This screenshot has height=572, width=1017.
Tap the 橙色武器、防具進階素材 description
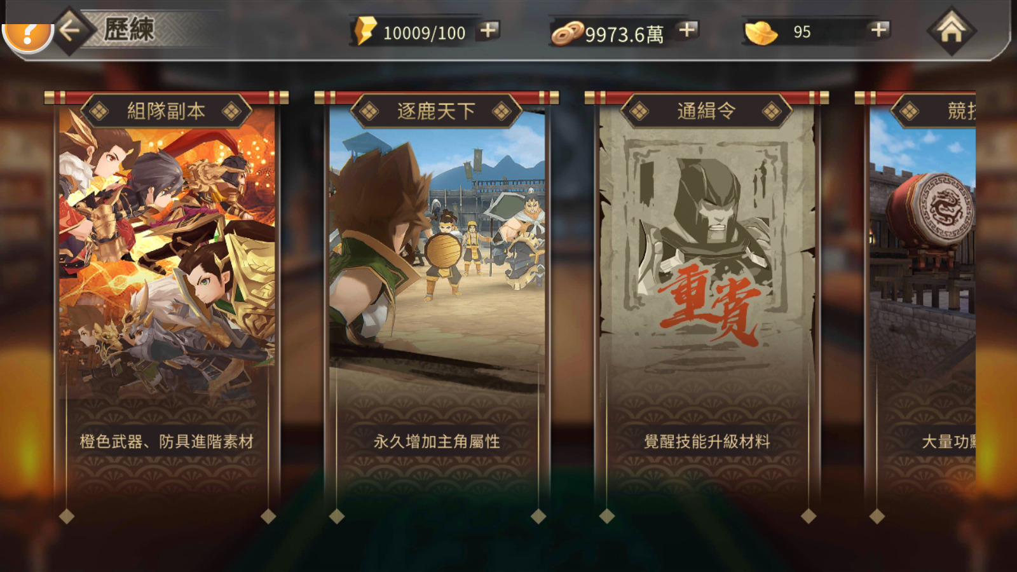[167, 441]
